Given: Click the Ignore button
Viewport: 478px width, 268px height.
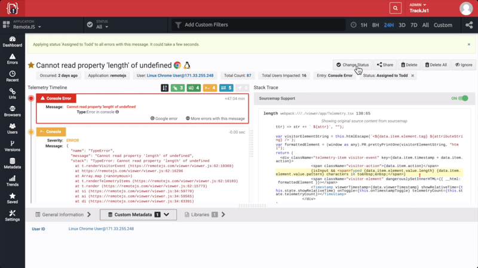Looking at the screenshot, I should click(x=463, y=64).
